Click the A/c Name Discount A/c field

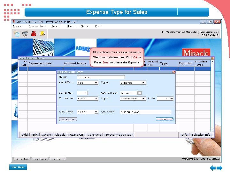146,112
